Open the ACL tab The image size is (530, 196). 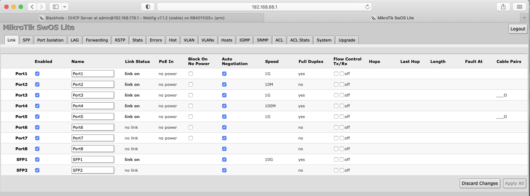(280, 40)
